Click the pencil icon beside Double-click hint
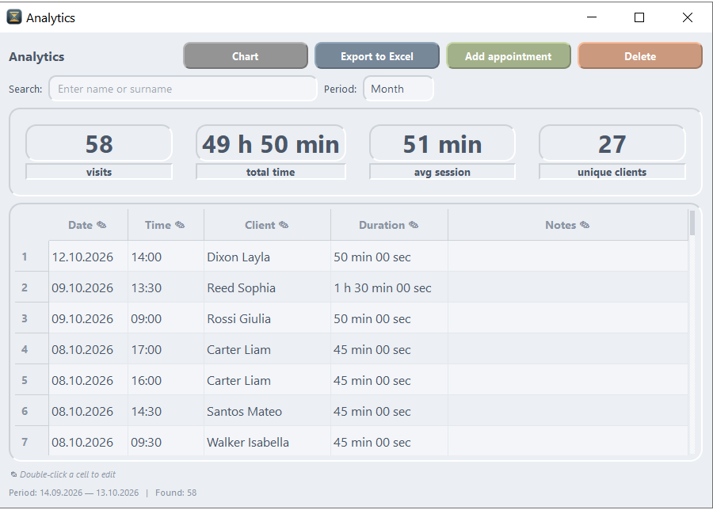The image size is (713, 510). (x=14, y=474)
